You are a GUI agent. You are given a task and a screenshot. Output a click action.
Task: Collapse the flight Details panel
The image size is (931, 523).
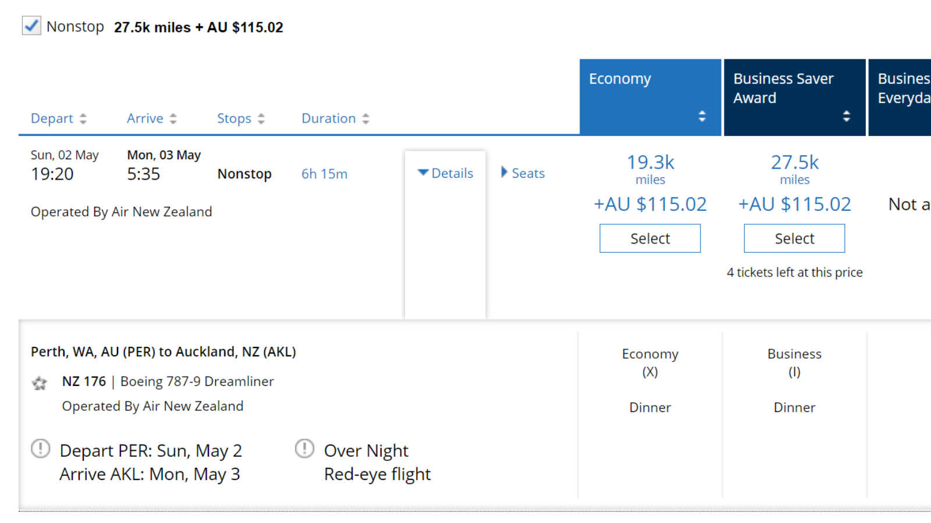tap(446, 173)
